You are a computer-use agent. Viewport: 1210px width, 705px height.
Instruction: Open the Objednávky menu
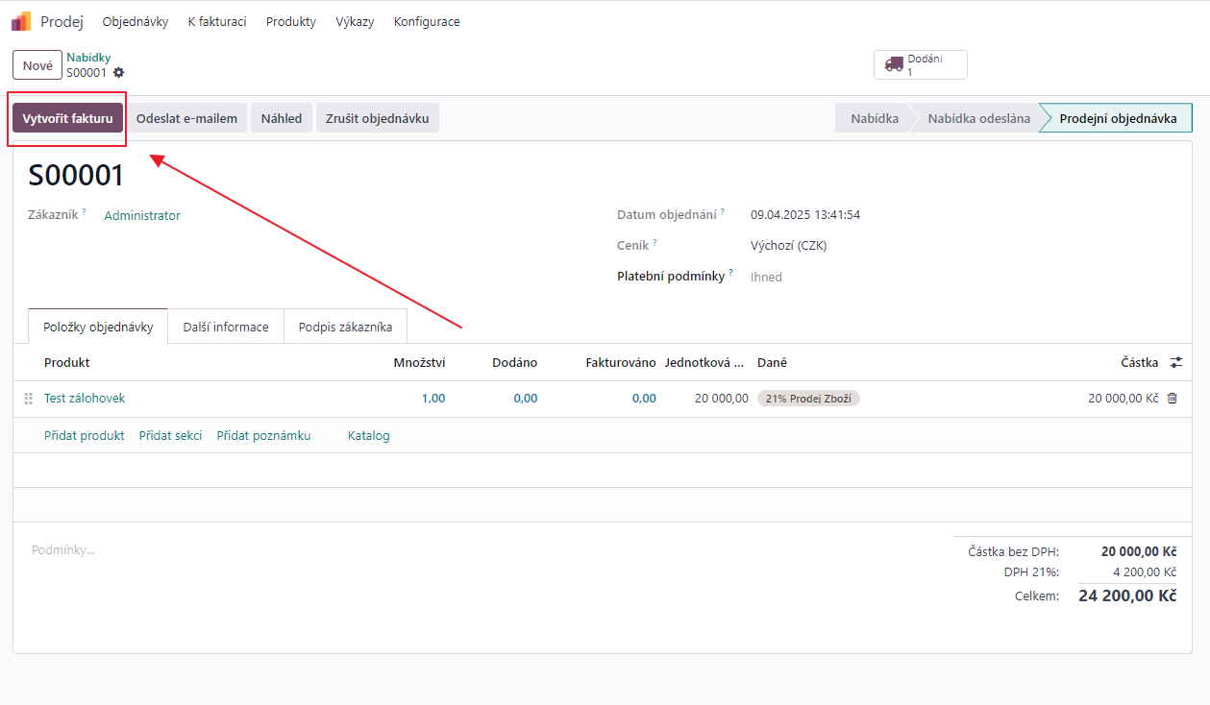136,21
